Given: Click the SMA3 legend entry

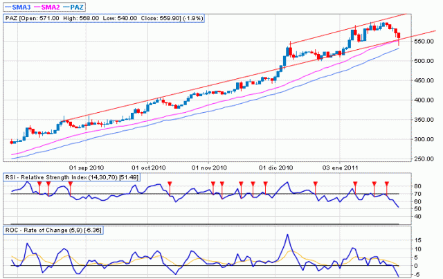Looking at the screenshot, I should (x=19, y=7).
